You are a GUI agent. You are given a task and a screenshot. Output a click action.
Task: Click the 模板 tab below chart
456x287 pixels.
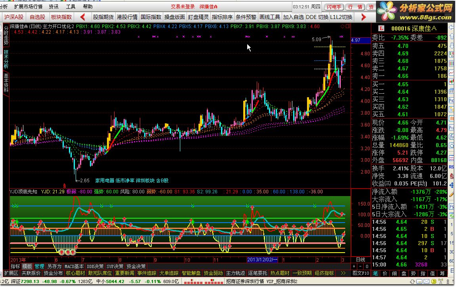tap(27, 266)
